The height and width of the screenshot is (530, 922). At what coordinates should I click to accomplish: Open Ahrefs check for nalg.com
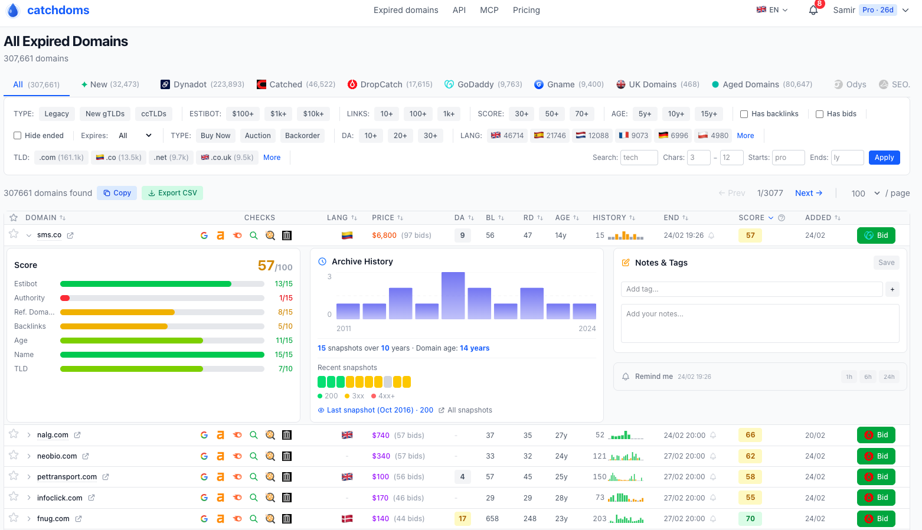[220, 435]
